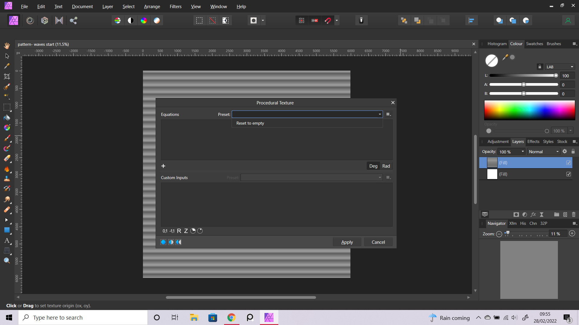
Task: Select the Gradient colour wheel tool
Action: (x=7, y=128)
